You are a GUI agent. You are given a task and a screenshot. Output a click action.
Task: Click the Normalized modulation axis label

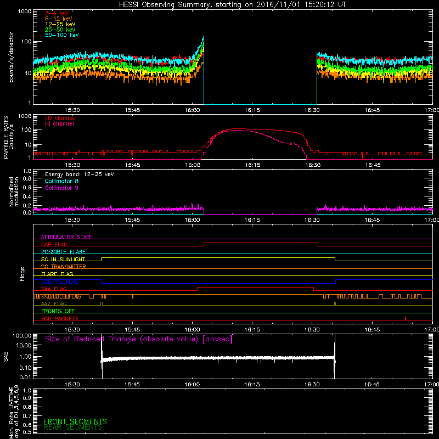coord(14,192)
